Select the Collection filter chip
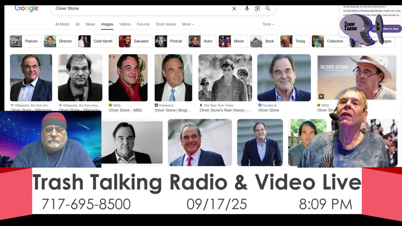Screen dimensions: 402x226 coord(329,41)
